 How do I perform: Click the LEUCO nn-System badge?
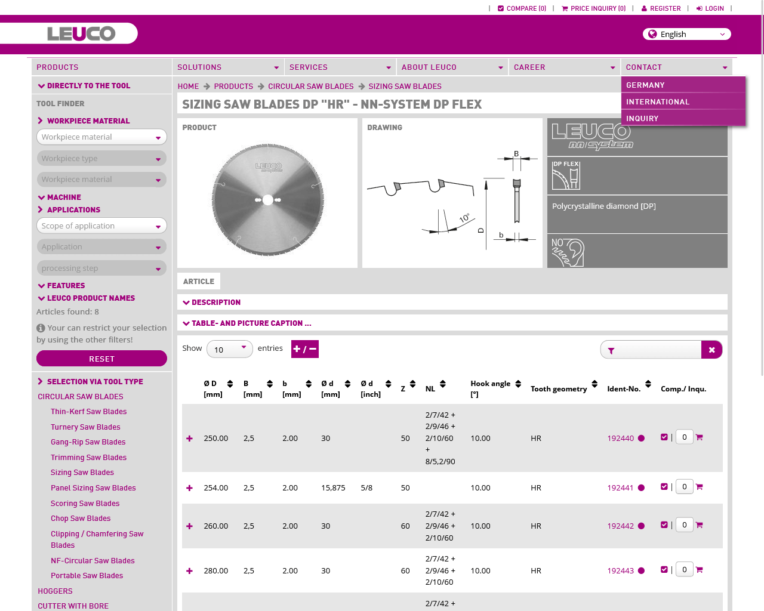pyautogui.click(x=592, y=137)
